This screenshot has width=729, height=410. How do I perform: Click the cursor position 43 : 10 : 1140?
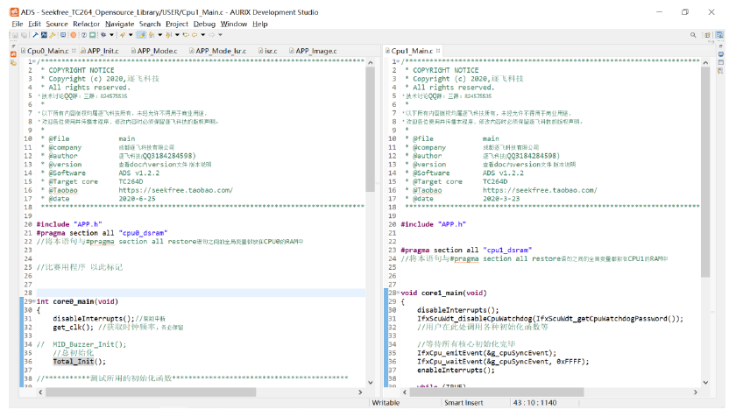click(x=534, y=403)
